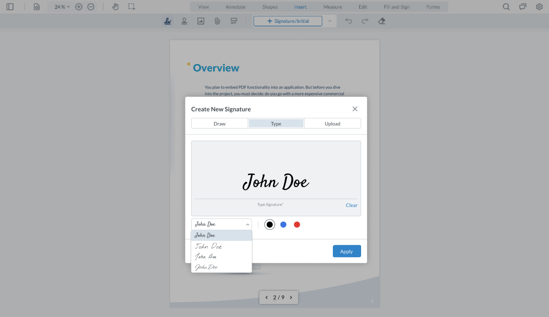
Task: Click the Apply button
Action: [x=347, y=251]
